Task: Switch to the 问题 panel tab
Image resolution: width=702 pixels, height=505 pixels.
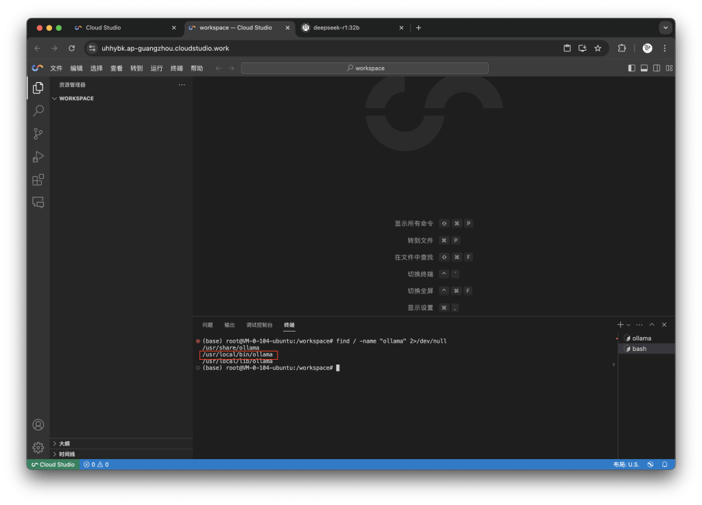Action: pos(207,325)
